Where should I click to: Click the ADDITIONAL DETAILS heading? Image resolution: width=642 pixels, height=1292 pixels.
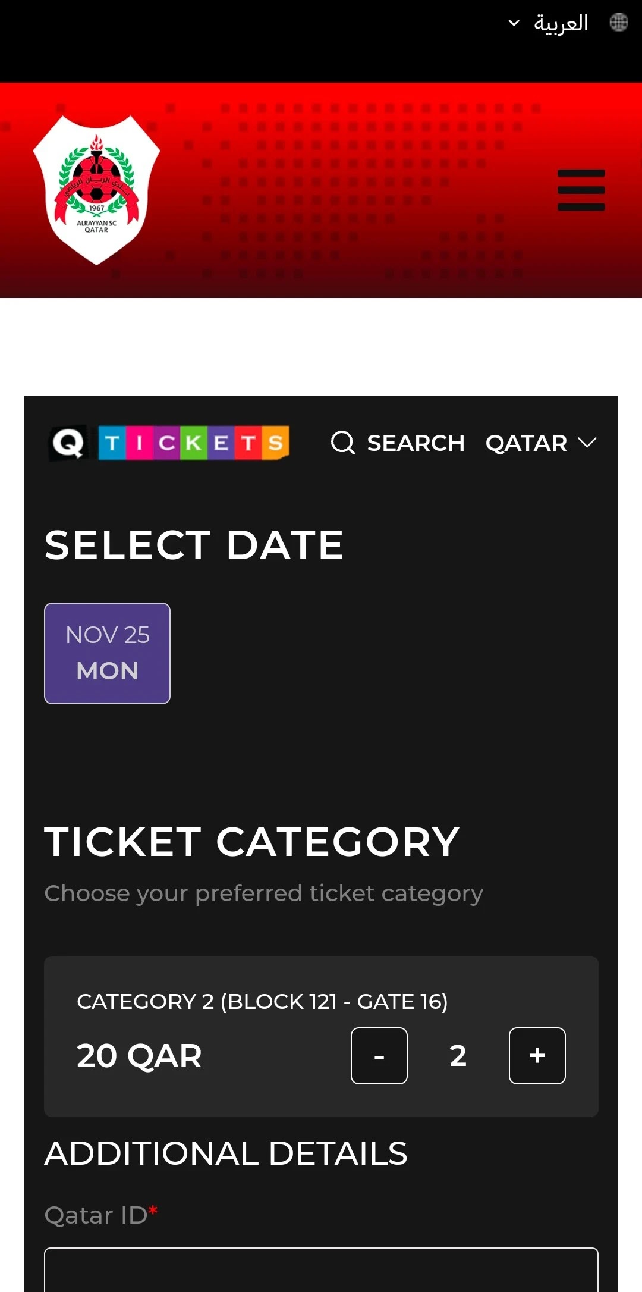pyautogui.click(x=226, y=1153)
